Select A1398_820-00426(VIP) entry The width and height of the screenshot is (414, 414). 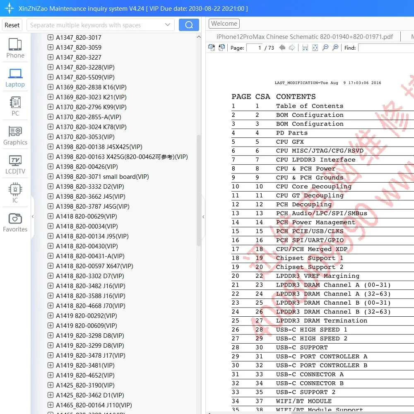click(x=87, y=167)
